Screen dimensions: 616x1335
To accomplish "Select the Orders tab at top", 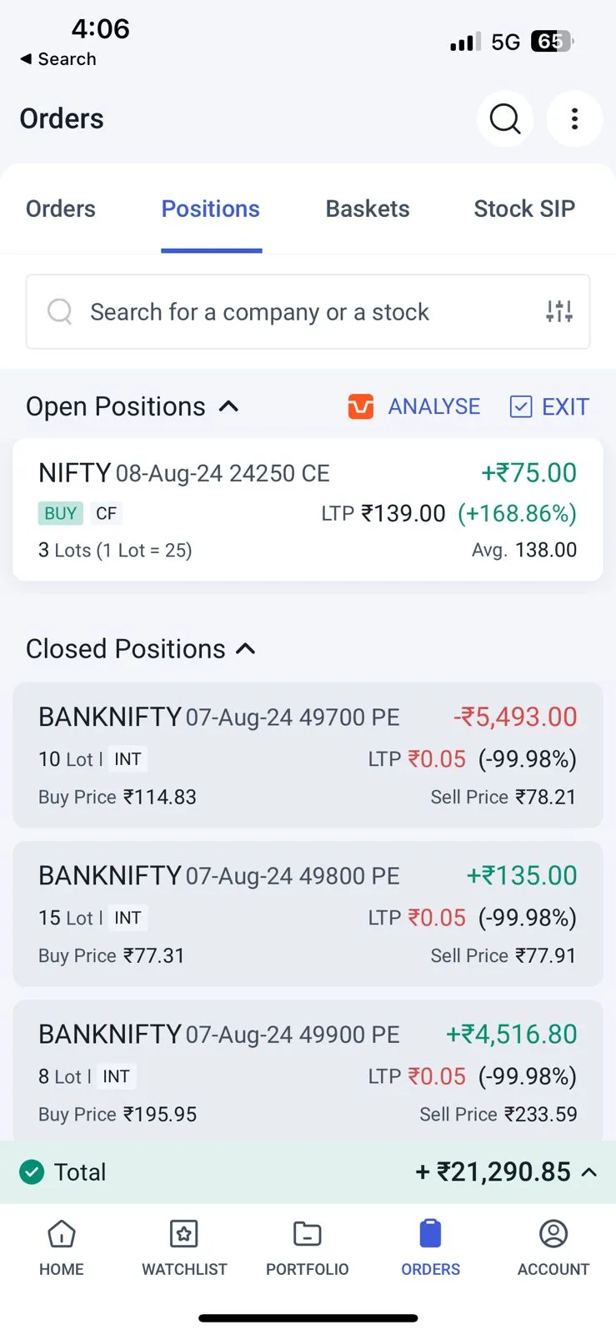I will tap(61, 209).
